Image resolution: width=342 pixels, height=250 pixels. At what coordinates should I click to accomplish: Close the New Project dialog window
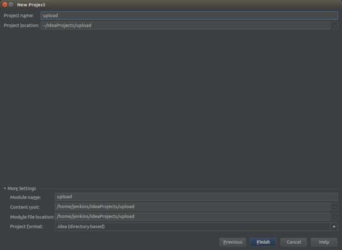pos(5,4)
